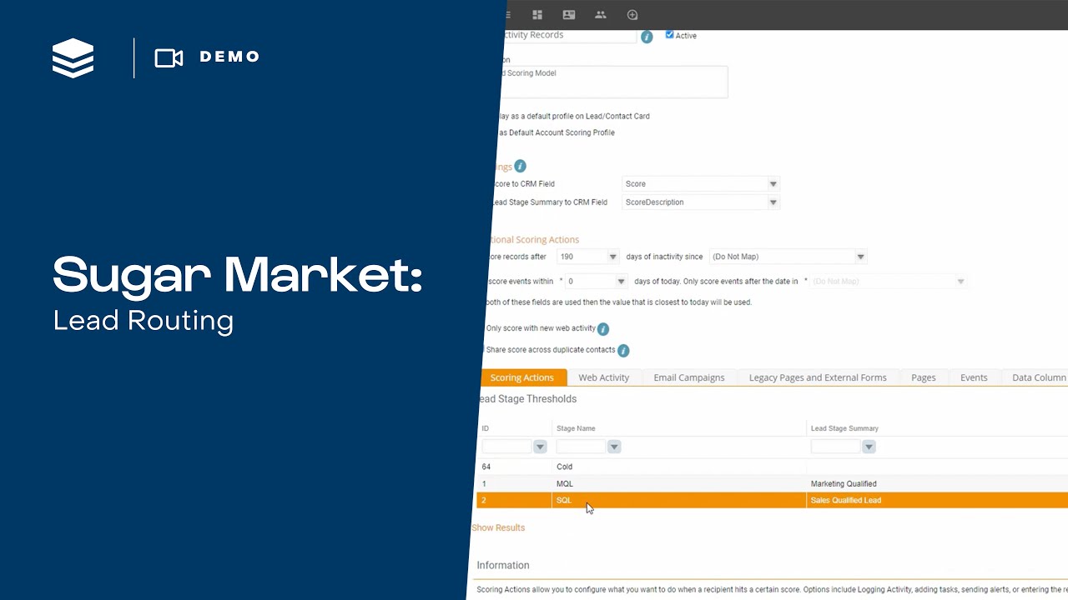Screen dimensions: 1068x600
Task: Click the circled plus icon in top bar
Action: 632,15
